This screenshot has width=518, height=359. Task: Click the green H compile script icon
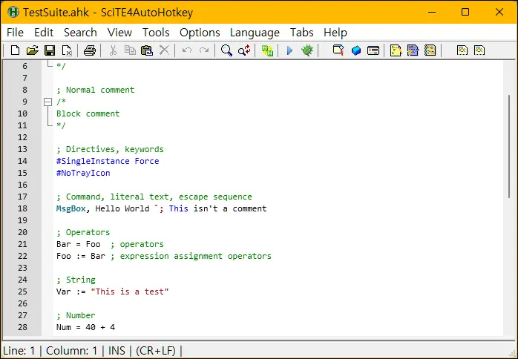(x=267, y=50)
